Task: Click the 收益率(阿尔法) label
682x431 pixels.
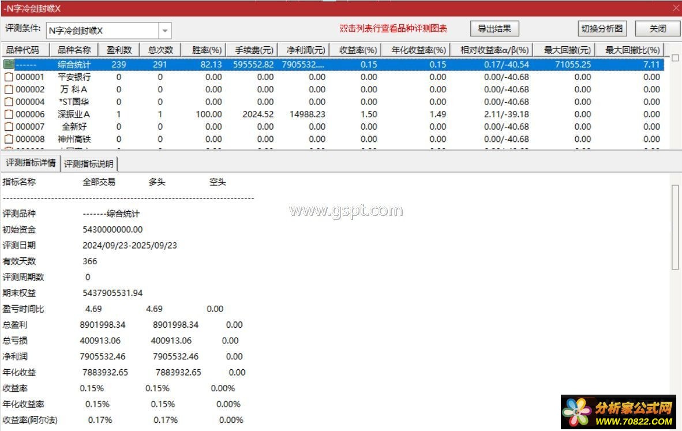Action: click(x=30, y=420)
